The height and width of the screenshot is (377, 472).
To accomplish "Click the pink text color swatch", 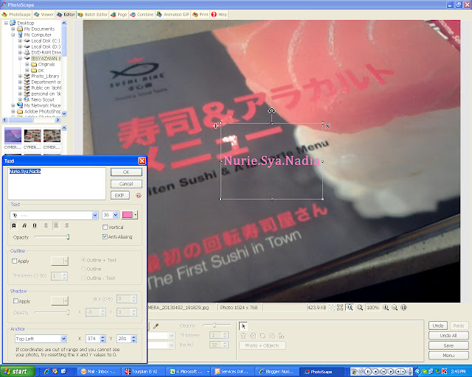I will pyautogui.click(x=128, y=215).
